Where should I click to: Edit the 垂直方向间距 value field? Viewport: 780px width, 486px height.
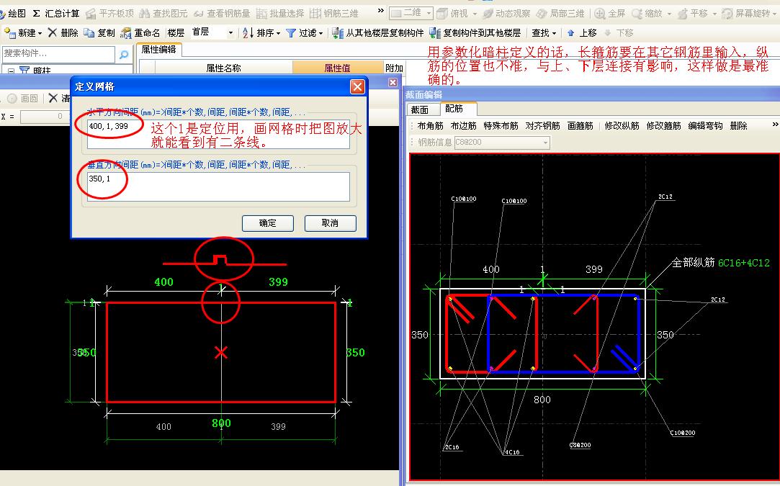coord(218,186)
